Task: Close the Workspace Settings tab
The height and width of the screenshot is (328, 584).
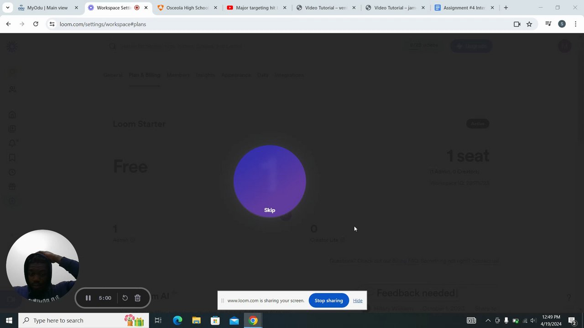Action: coord(146,8)
